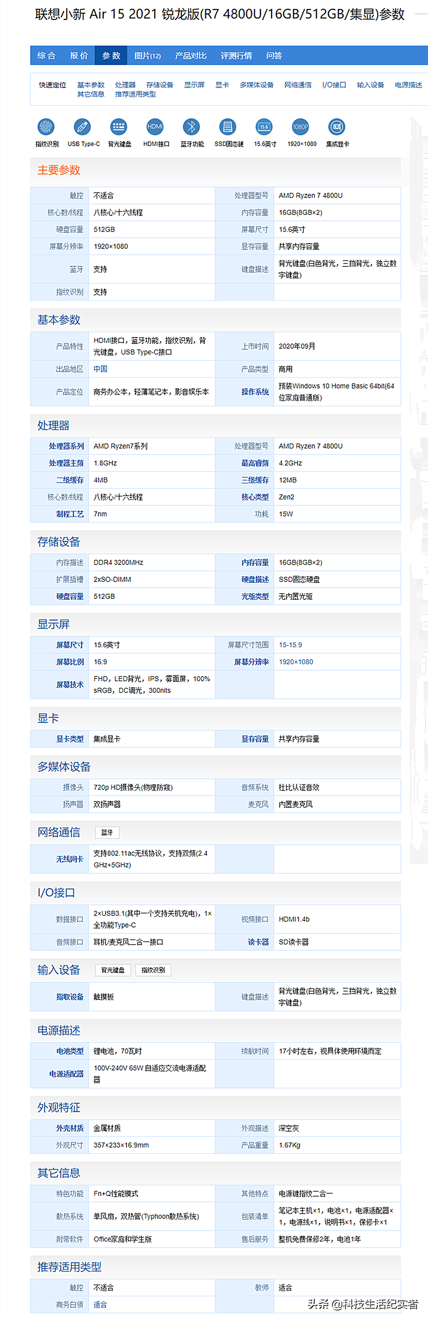Open the 三级缓存 label link
This screenshot has width=428, height=1319.
point(255,480)
